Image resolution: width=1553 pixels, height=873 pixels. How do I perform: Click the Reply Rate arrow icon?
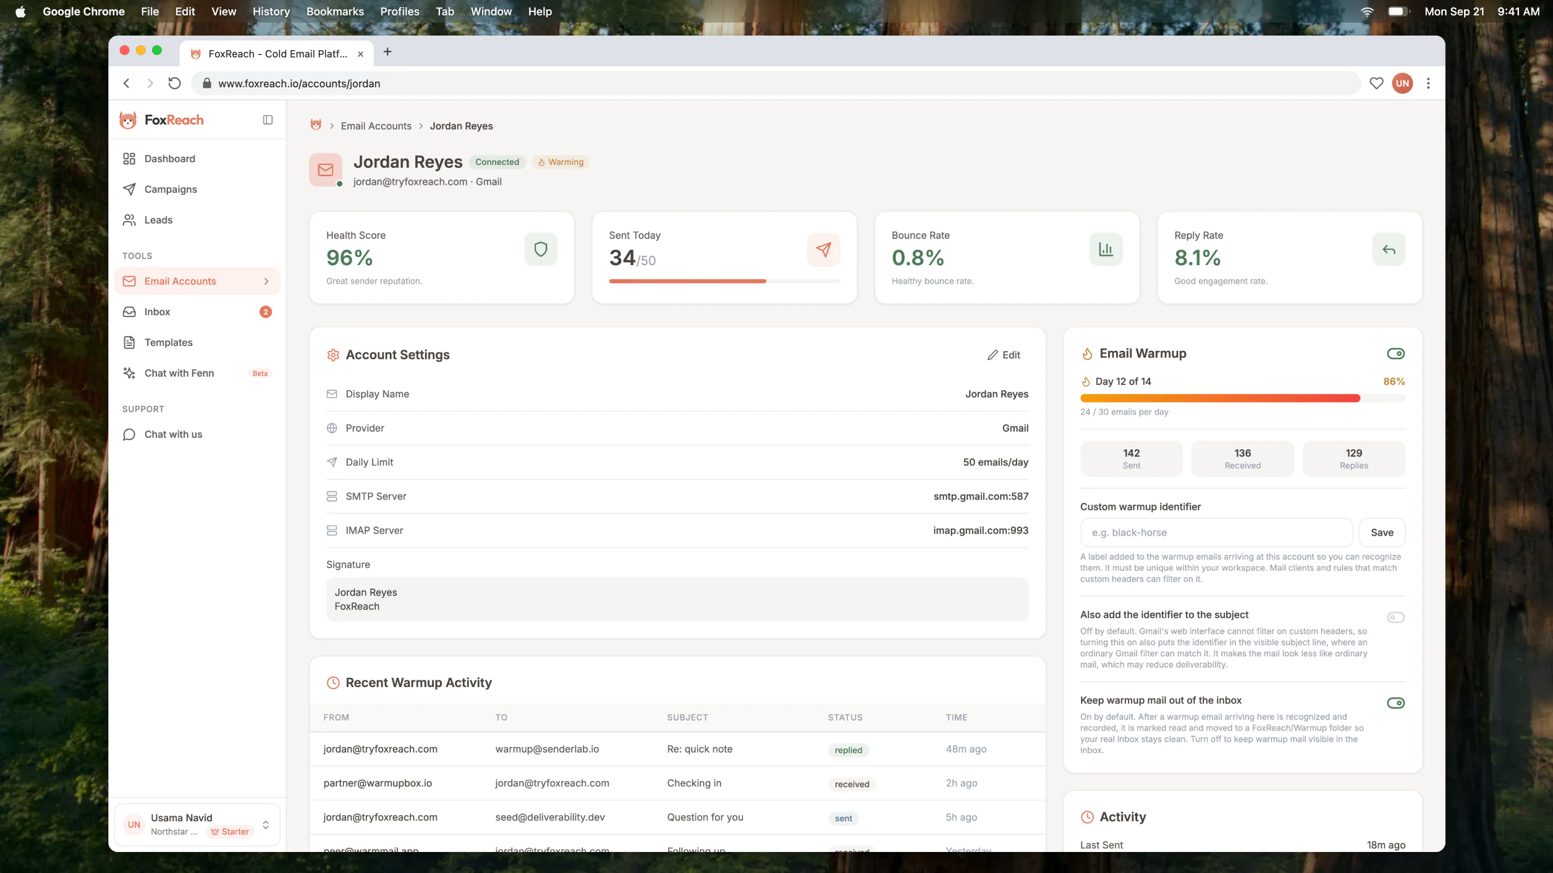1389,250
